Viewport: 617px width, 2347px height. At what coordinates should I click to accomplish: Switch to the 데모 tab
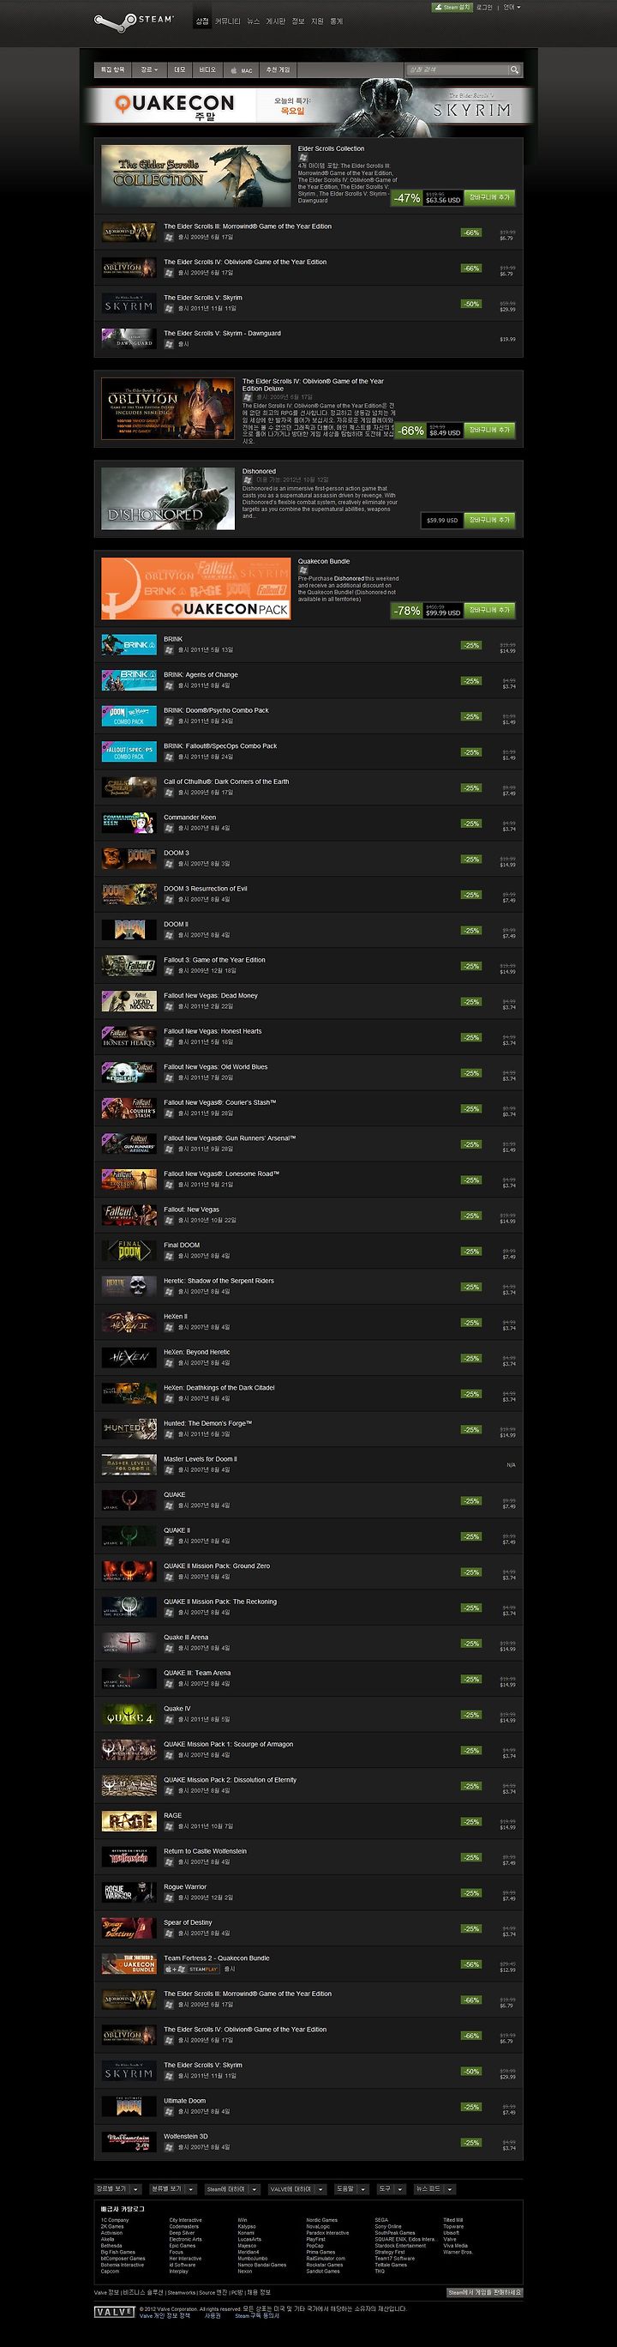[x=179, y=70]
